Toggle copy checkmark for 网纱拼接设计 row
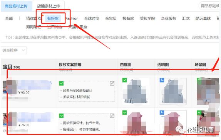Image resolution: width=221 pixels, height=140 pixels. click(x=61, y=116)
